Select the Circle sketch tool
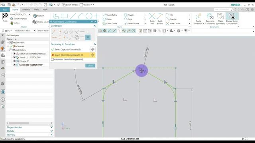The width and height of the screenshot is (255, 143). (89, 16)
